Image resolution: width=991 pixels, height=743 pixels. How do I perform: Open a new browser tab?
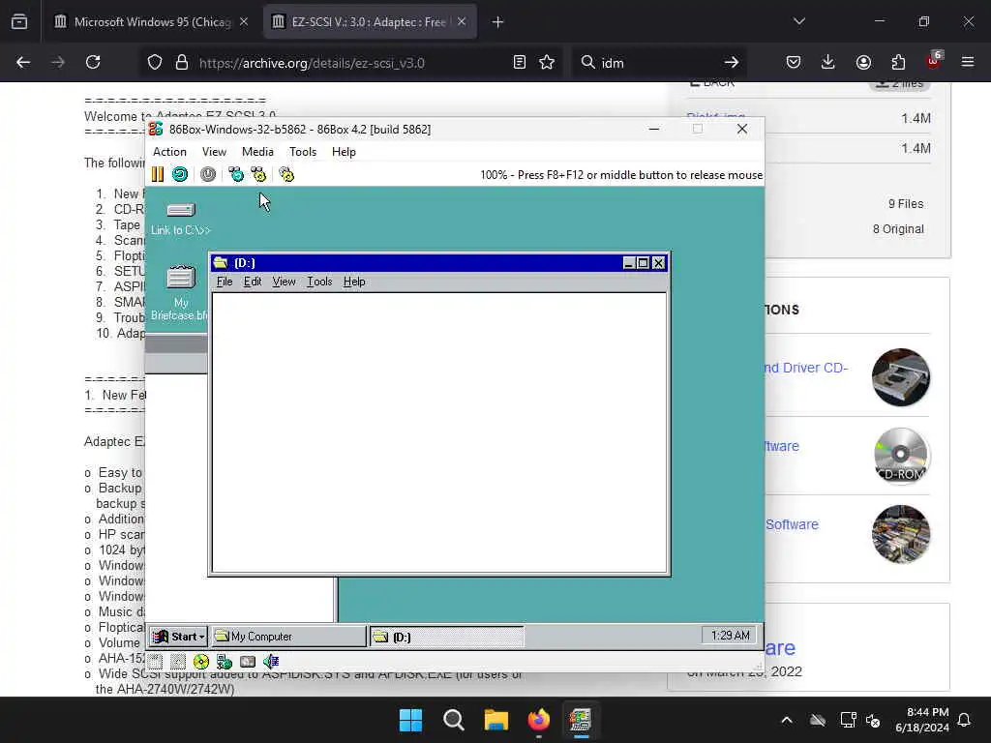(497, 22)
